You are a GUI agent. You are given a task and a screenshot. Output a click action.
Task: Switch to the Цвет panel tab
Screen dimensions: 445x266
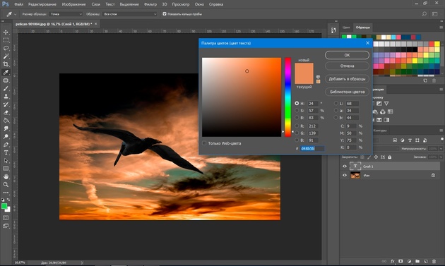click(346, 28)
